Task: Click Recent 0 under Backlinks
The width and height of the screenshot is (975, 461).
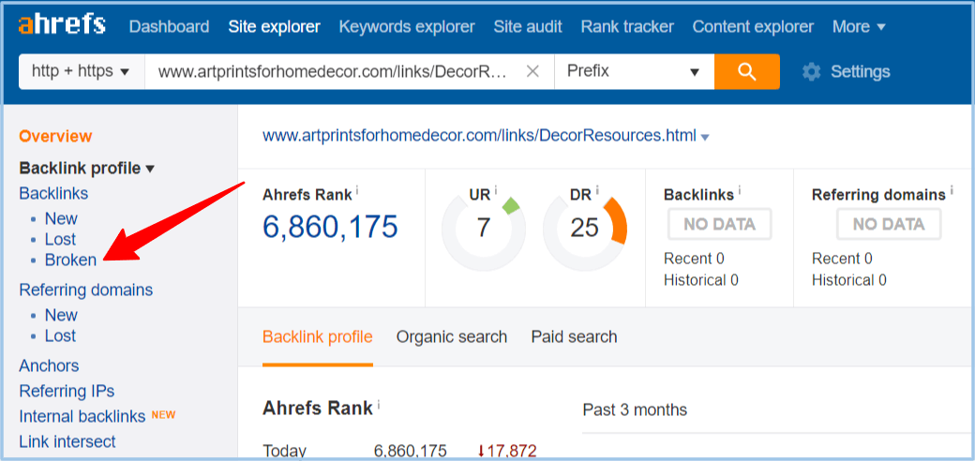Action: (x=694, y=259)
